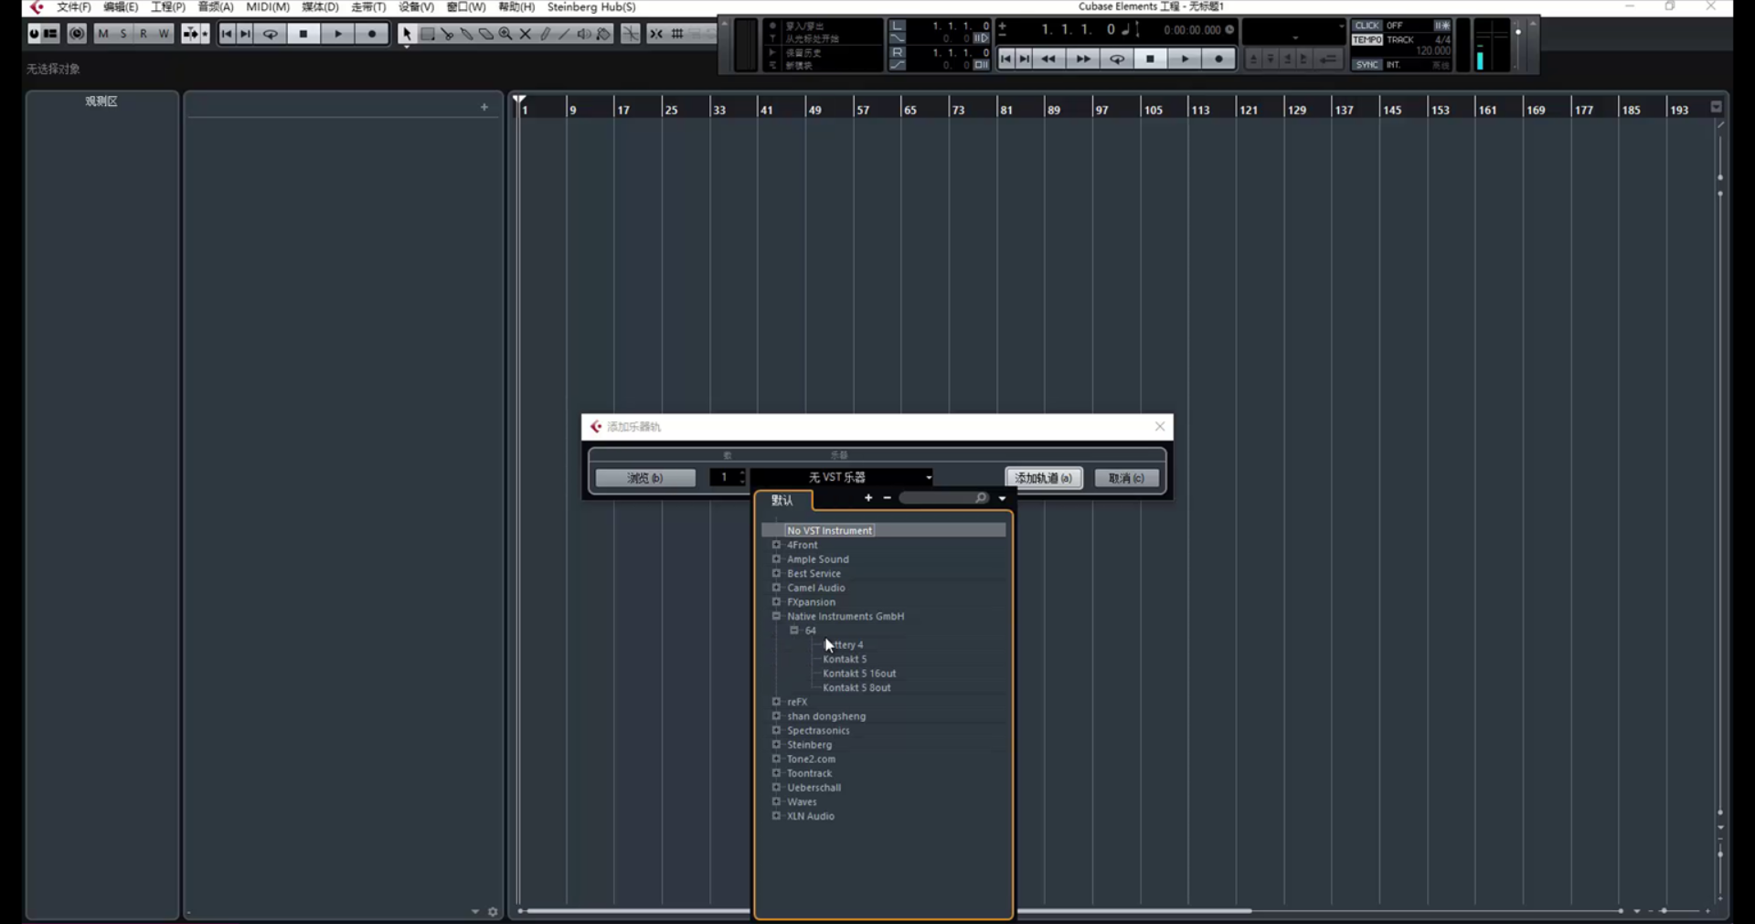
Task: Toggle the global Solo S button
Action: pyautogui.click(x=123, y=34)
